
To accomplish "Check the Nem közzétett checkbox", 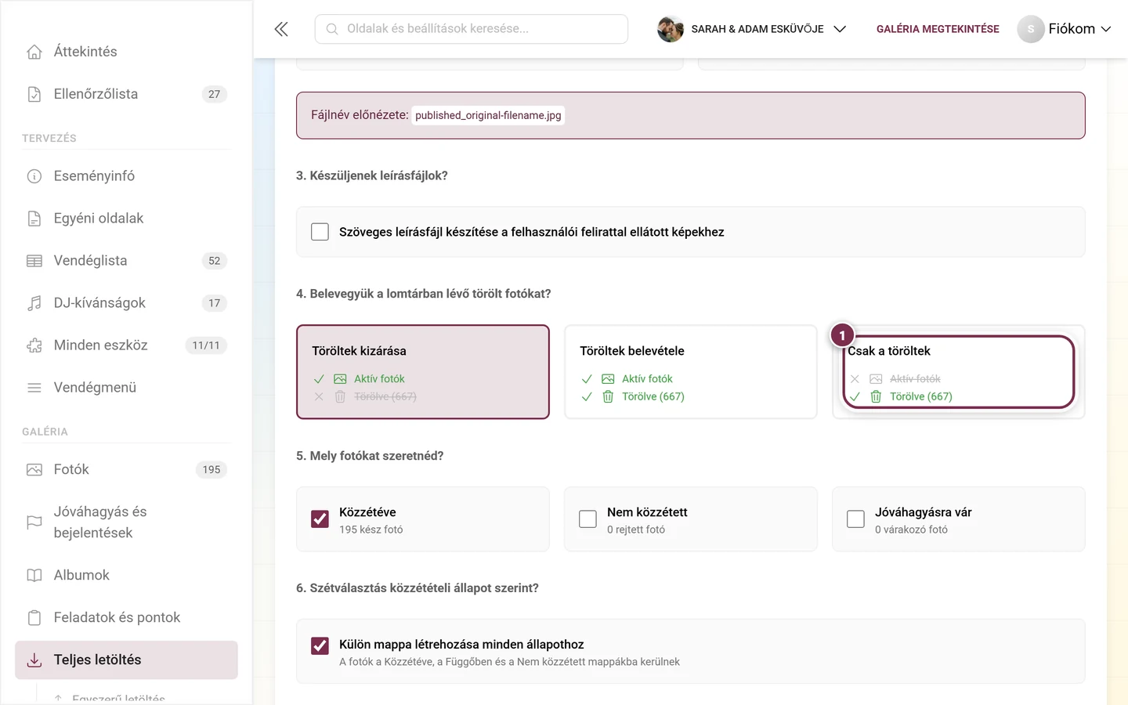I will click(587, 519).
